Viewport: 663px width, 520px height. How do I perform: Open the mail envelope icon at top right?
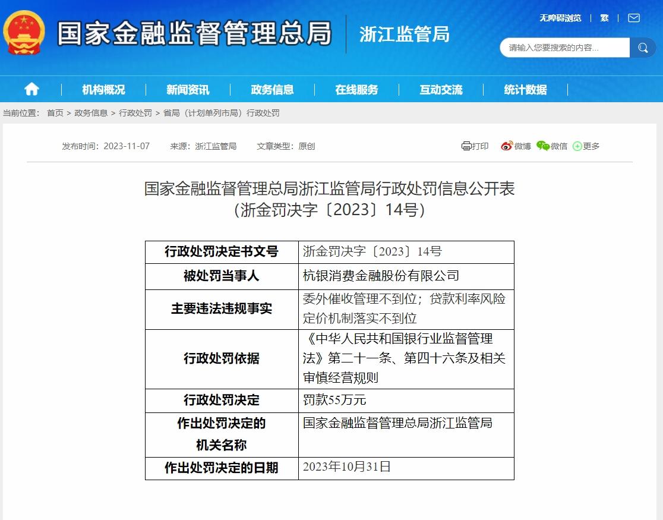tap(633, 18)
